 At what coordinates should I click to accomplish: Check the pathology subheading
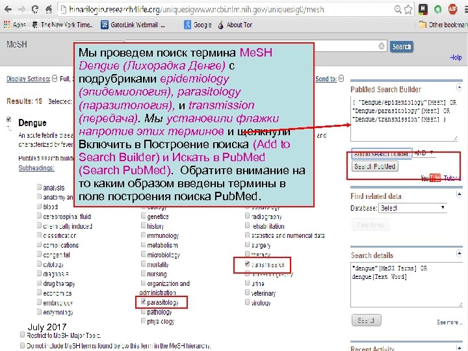click(x=143, y=311)
